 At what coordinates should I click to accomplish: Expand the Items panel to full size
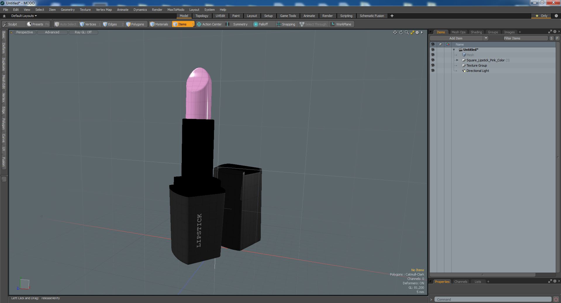[x=550, y=32]
